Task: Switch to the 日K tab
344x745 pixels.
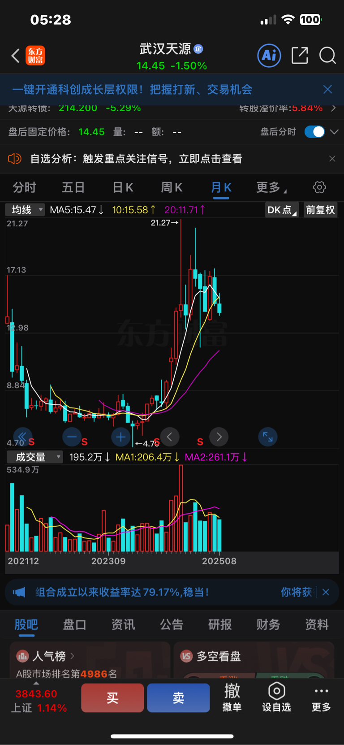Action: pos(123,187)
